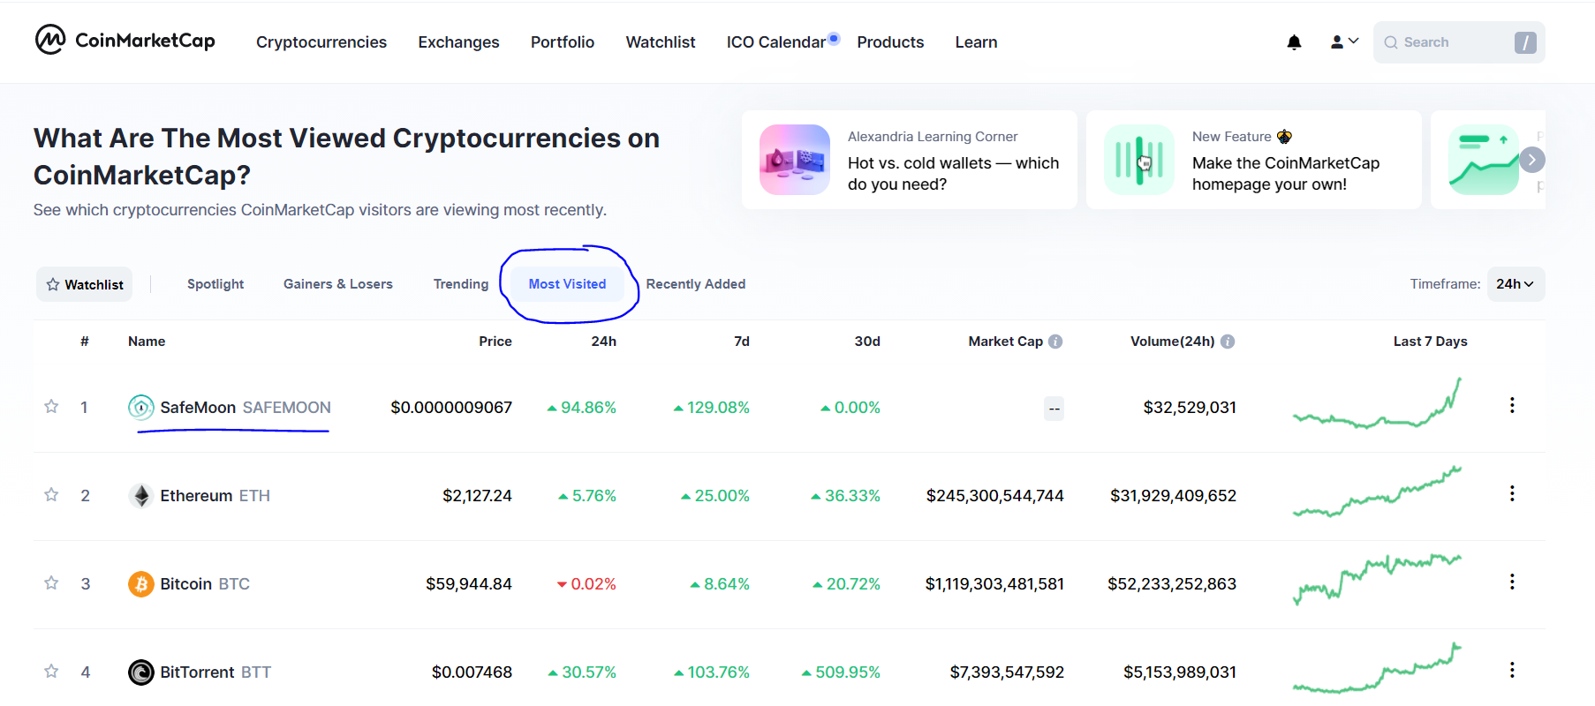Open the Hot vs. cold wallets article
The image size is (1595, 706).
910,160
